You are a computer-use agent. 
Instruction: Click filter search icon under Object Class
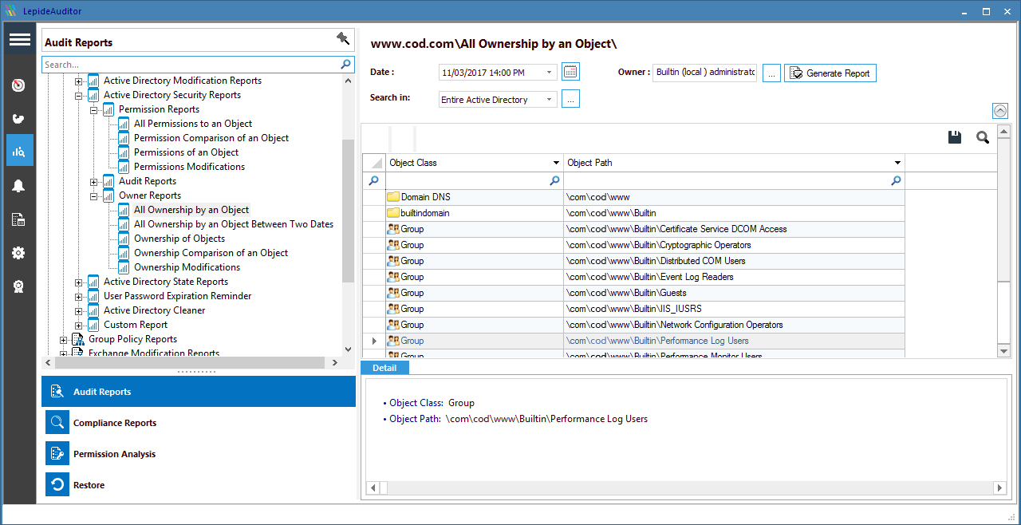(x=555, y=181)
